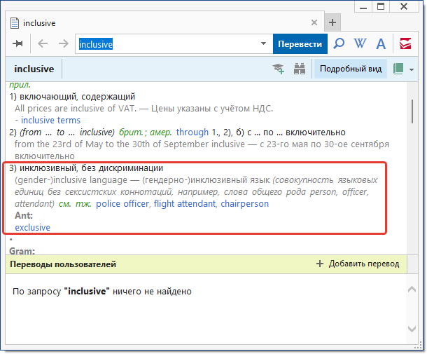Follow the 'flight attendant' link
The image size is (427, 354).
pos(185,204)
